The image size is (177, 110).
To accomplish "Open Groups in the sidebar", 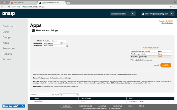I will click(x=7, y=38).
